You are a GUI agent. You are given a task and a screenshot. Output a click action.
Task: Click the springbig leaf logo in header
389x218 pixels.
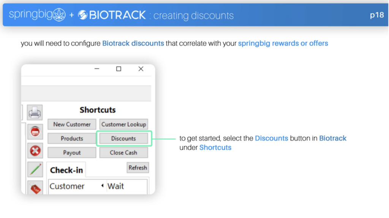[x=59, y=15]
